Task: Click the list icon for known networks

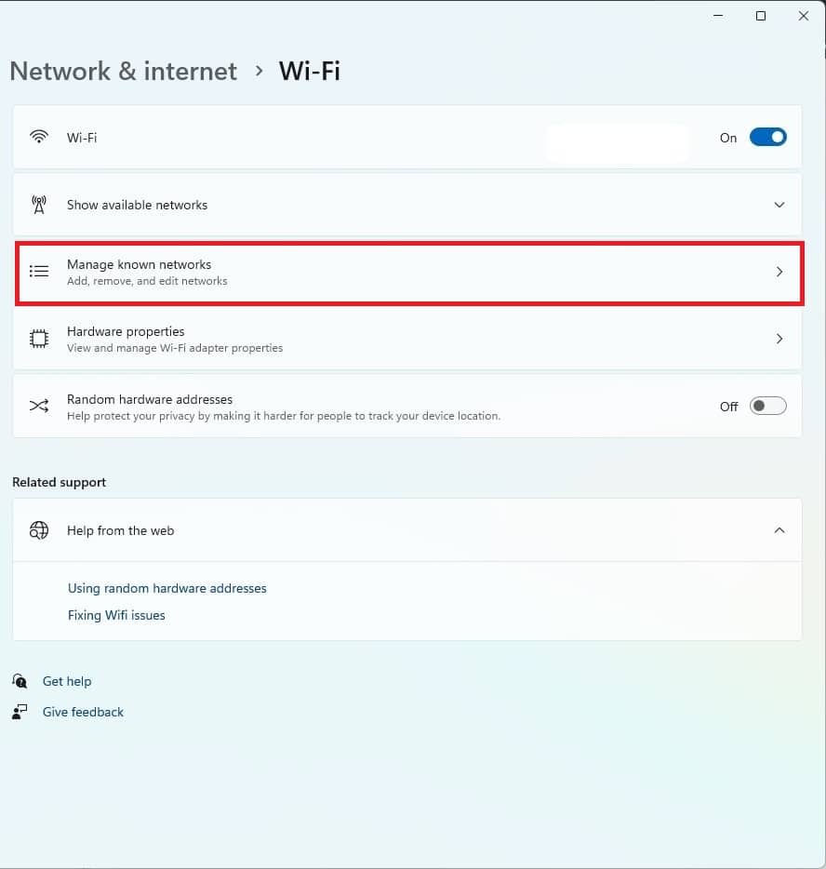Action: click(39, 272)
